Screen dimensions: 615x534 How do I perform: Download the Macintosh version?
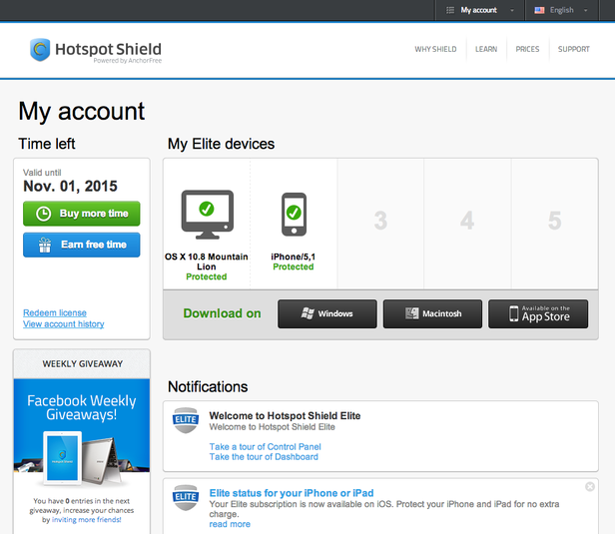(x=432, y=314)
